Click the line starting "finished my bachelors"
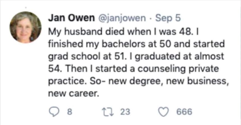The image size is (241, 125). [x=132, y=44]
